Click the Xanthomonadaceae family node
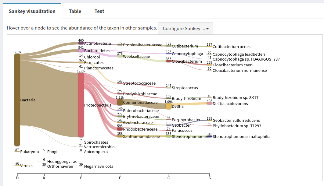 pos(120,136)
